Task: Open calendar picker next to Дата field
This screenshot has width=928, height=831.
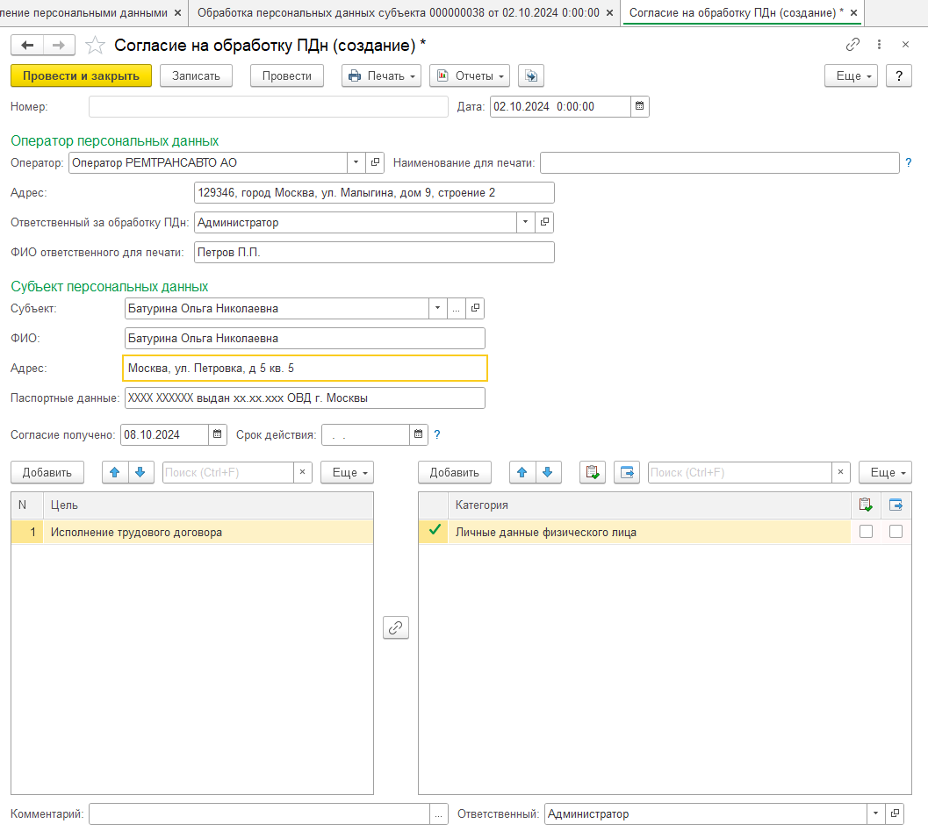Action: (x=640, y=106)
